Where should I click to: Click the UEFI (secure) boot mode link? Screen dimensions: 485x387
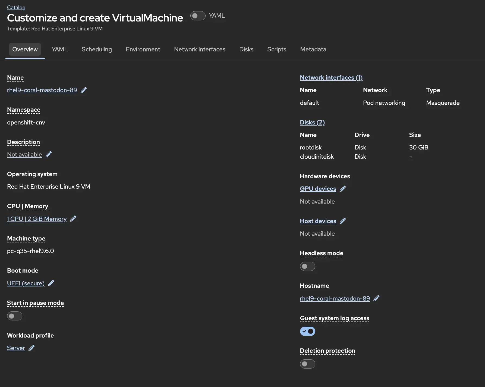pyautogui.click(x=26, y=283)
